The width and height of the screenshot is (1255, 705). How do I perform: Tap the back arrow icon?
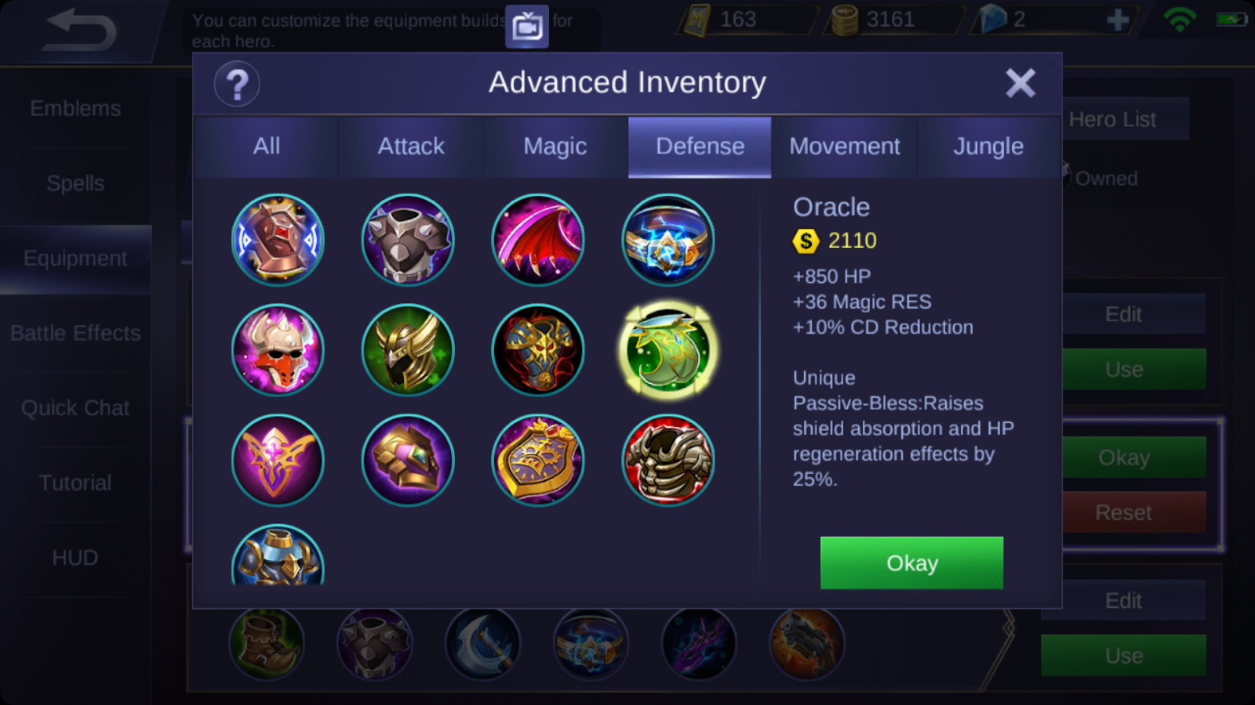pos(80,30)
